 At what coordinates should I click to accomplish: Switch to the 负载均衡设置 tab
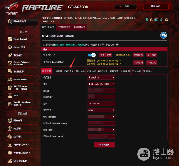pyautogui.click(x=64, y=27)
